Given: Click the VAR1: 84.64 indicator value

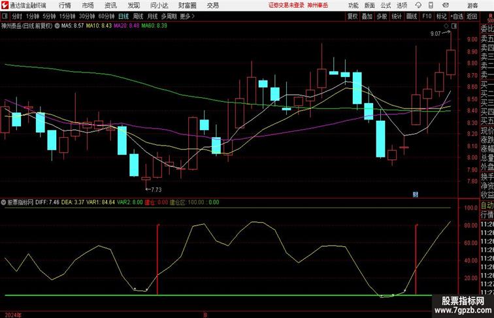Looking at the screenshot, I should tap(101, 202).
